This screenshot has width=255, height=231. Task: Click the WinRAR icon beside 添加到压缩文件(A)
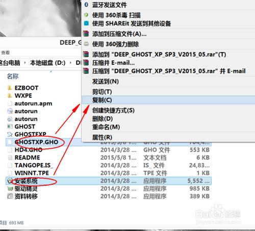click(x=86, y=34)
